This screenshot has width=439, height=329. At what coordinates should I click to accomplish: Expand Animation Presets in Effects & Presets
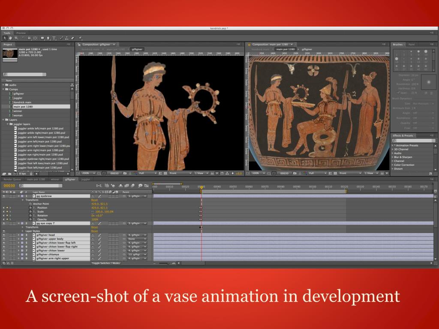pyautogui.click(x=393, y=146)
